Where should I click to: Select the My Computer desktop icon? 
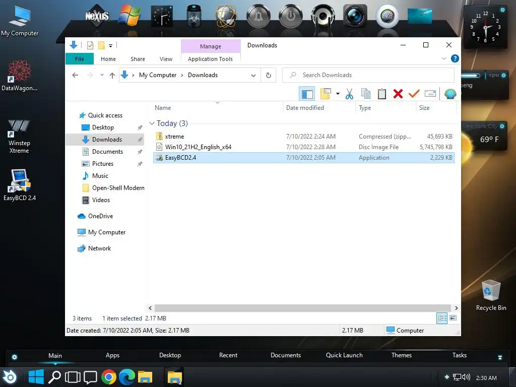20,20
